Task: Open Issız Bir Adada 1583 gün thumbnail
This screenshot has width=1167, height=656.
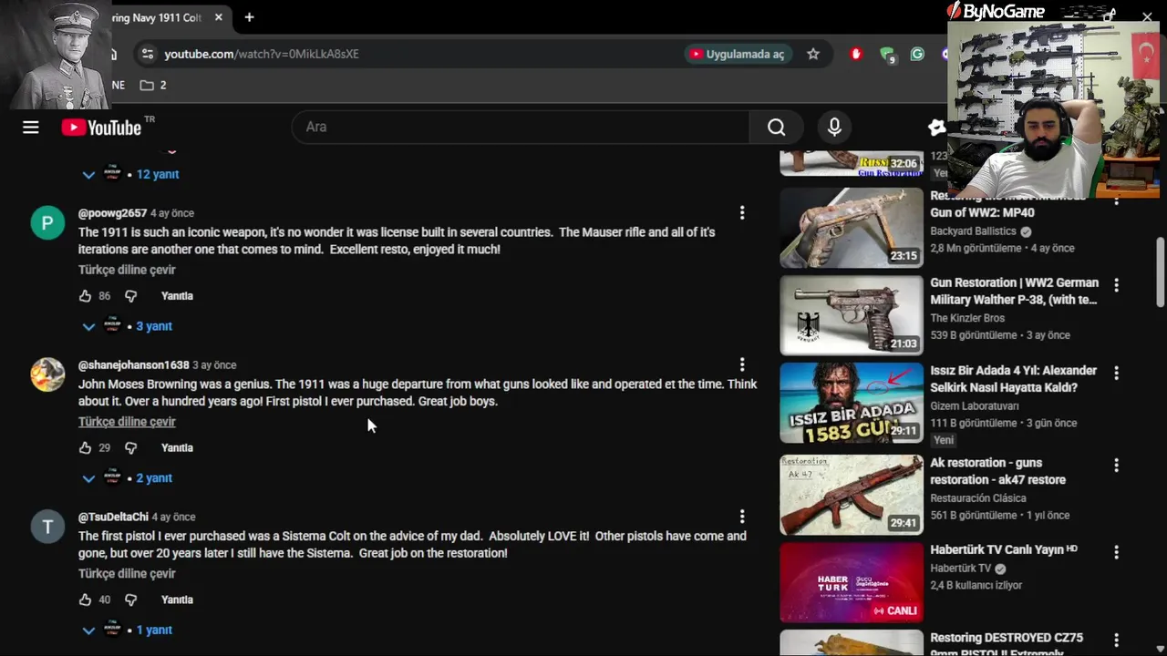Action: (852, 403)
